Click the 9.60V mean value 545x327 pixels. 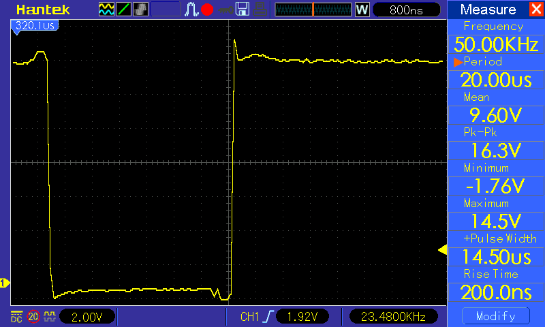click(x=496, y=115)
